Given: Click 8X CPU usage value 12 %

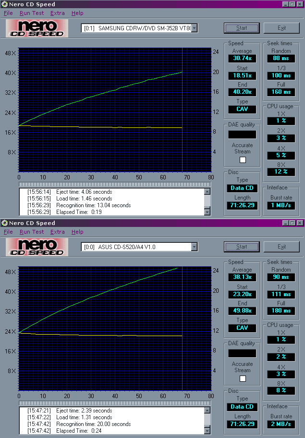Looking at the screenshot, I should tap(281, 172).
